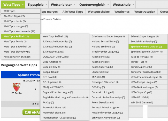Open UEFA Nations League (2)
This screenshot has height=121, width=168.
coord(144,87)
